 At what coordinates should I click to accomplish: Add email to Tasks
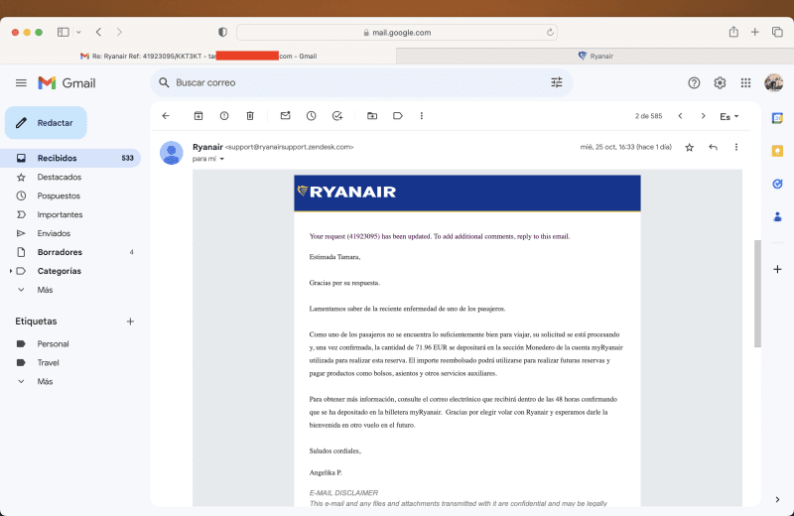click(337, 116)
